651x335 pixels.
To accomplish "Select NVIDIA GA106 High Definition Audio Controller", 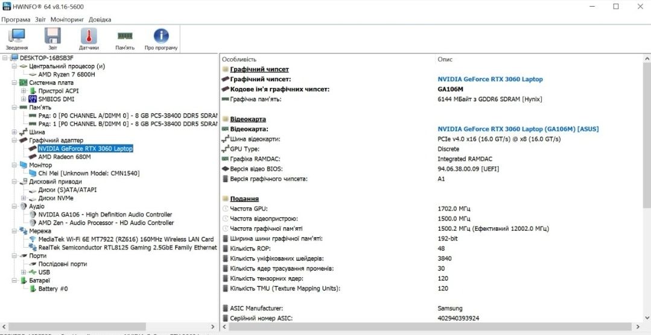I will coord(105,214).
